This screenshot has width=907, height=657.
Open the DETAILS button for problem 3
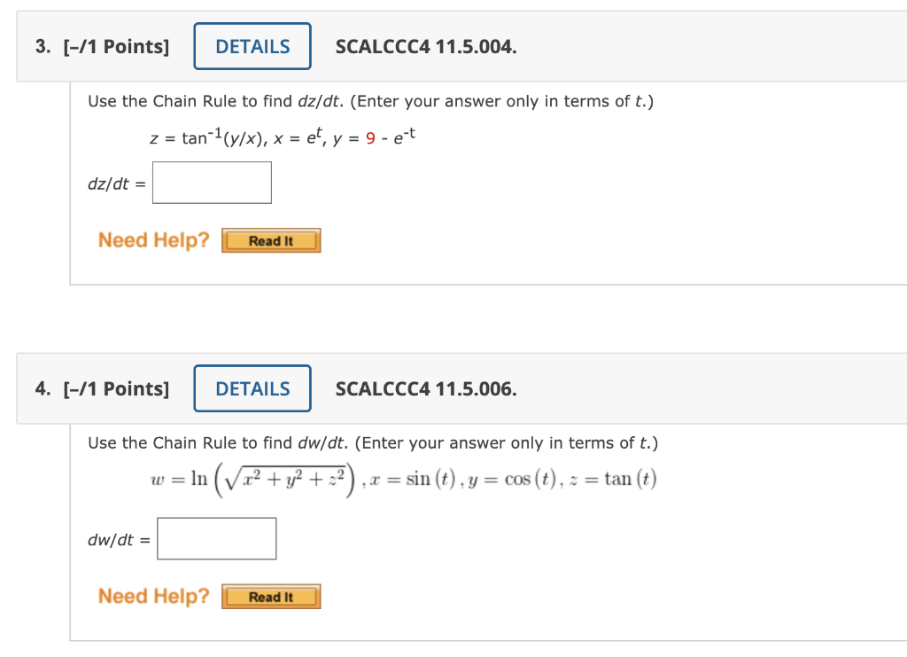(x=252, y=46)
